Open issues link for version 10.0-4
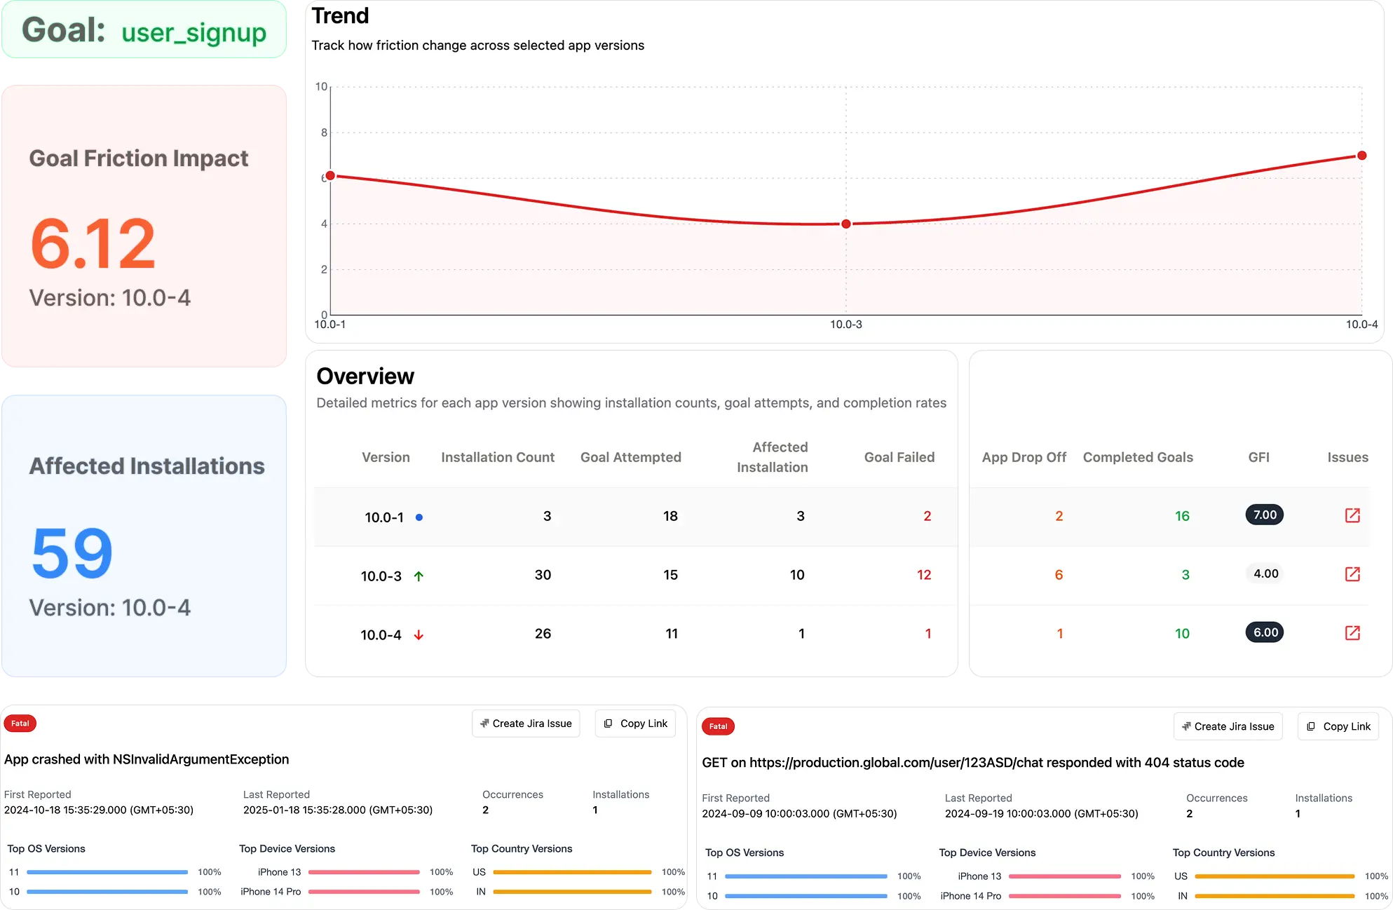This screenshot has height=910, width=1393. (x=1352, y=634)
